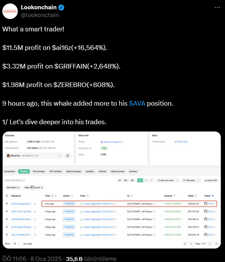Screen dimensions: 225x262
Task: Toggle Hide zero value switch
Action: tap(176, 180)
